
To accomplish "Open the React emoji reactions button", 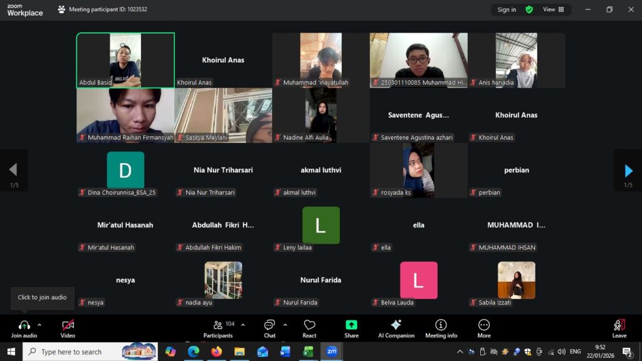I will (310, 325).
